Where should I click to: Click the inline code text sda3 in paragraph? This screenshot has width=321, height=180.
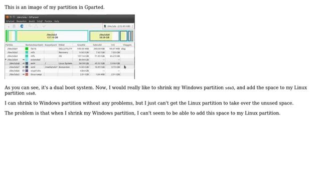(x=230, y=88)
